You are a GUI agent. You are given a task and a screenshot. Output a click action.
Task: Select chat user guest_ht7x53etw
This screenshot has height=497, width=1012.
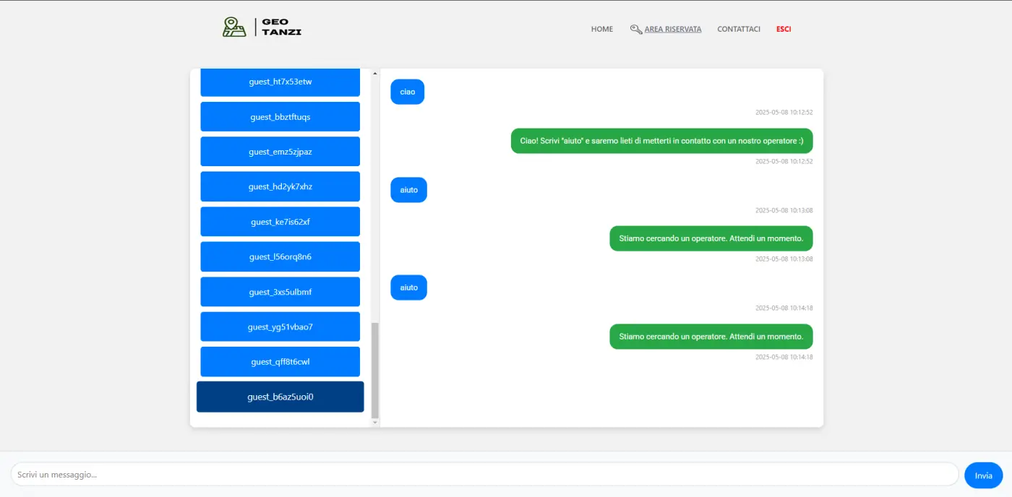coord(280,82)
